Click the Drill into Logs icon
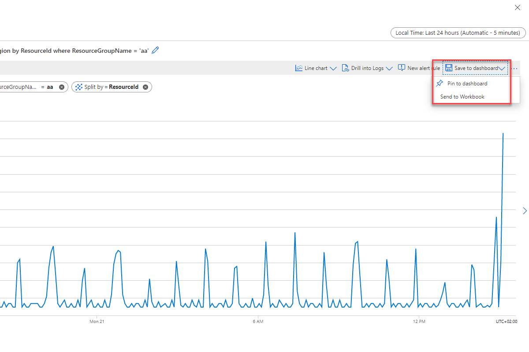 pyautogui.click(x=345, y=68)
